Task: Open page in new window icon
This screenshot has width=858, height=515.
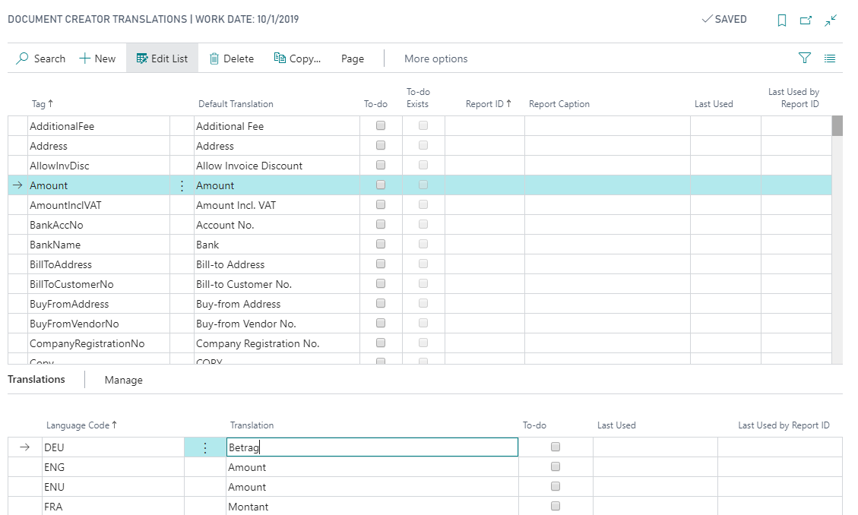Action: pos(806,21)
